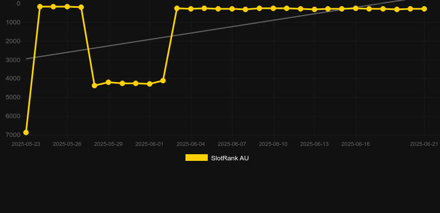The width and height of the screenshot is (440, 213).
Task: Click the 4000 y-axis label
Action: pyautogui.click(x=13, y=78)
